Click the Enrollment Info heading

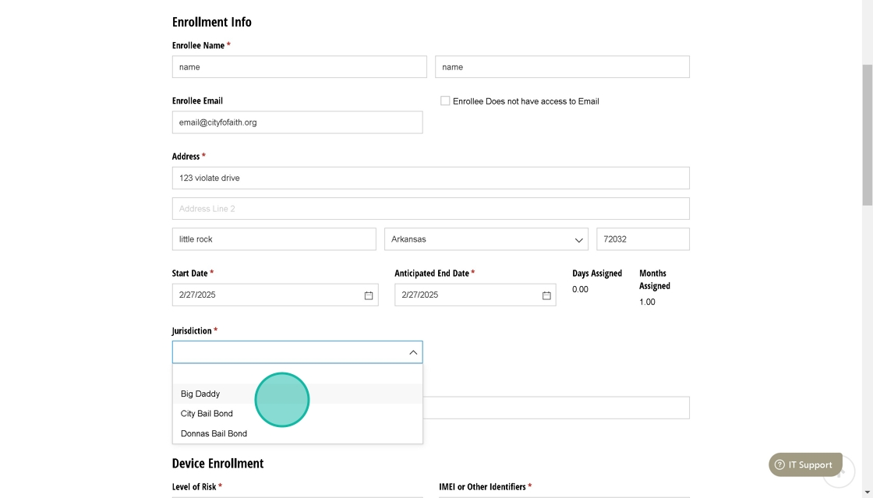coord(211,22)
